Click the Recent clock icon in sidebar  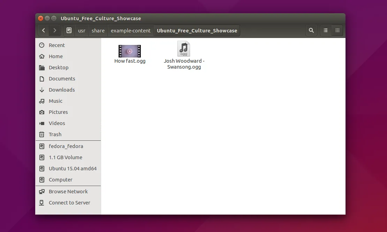(42, 45)
